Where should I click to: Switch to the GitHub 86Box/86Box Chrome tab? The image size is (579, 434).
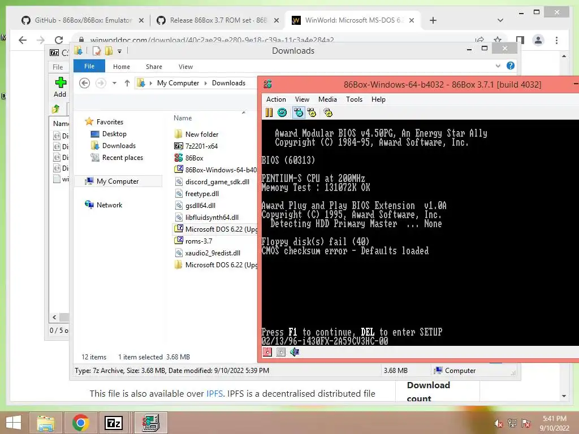click(83, 20)
